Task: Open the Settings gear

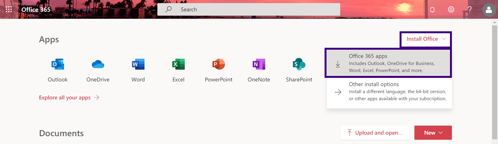Action: coord(451,9)
